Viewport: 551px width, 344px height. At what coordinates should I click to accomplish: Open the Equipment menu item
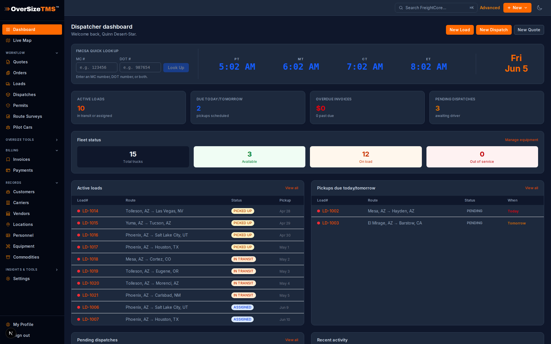(x=32, y=246)
